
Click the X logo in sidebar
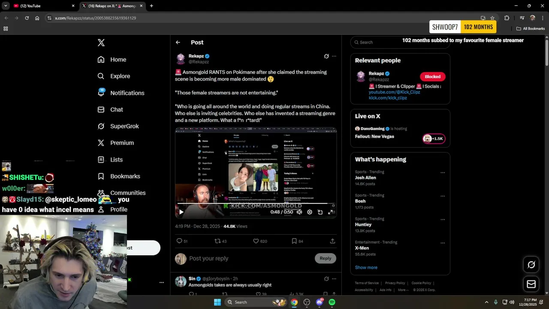click(101, 42)
